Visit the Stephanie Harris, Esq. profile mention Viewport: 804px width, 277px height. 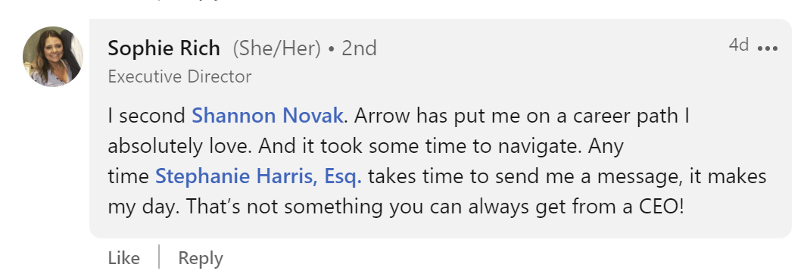[258, 176]
